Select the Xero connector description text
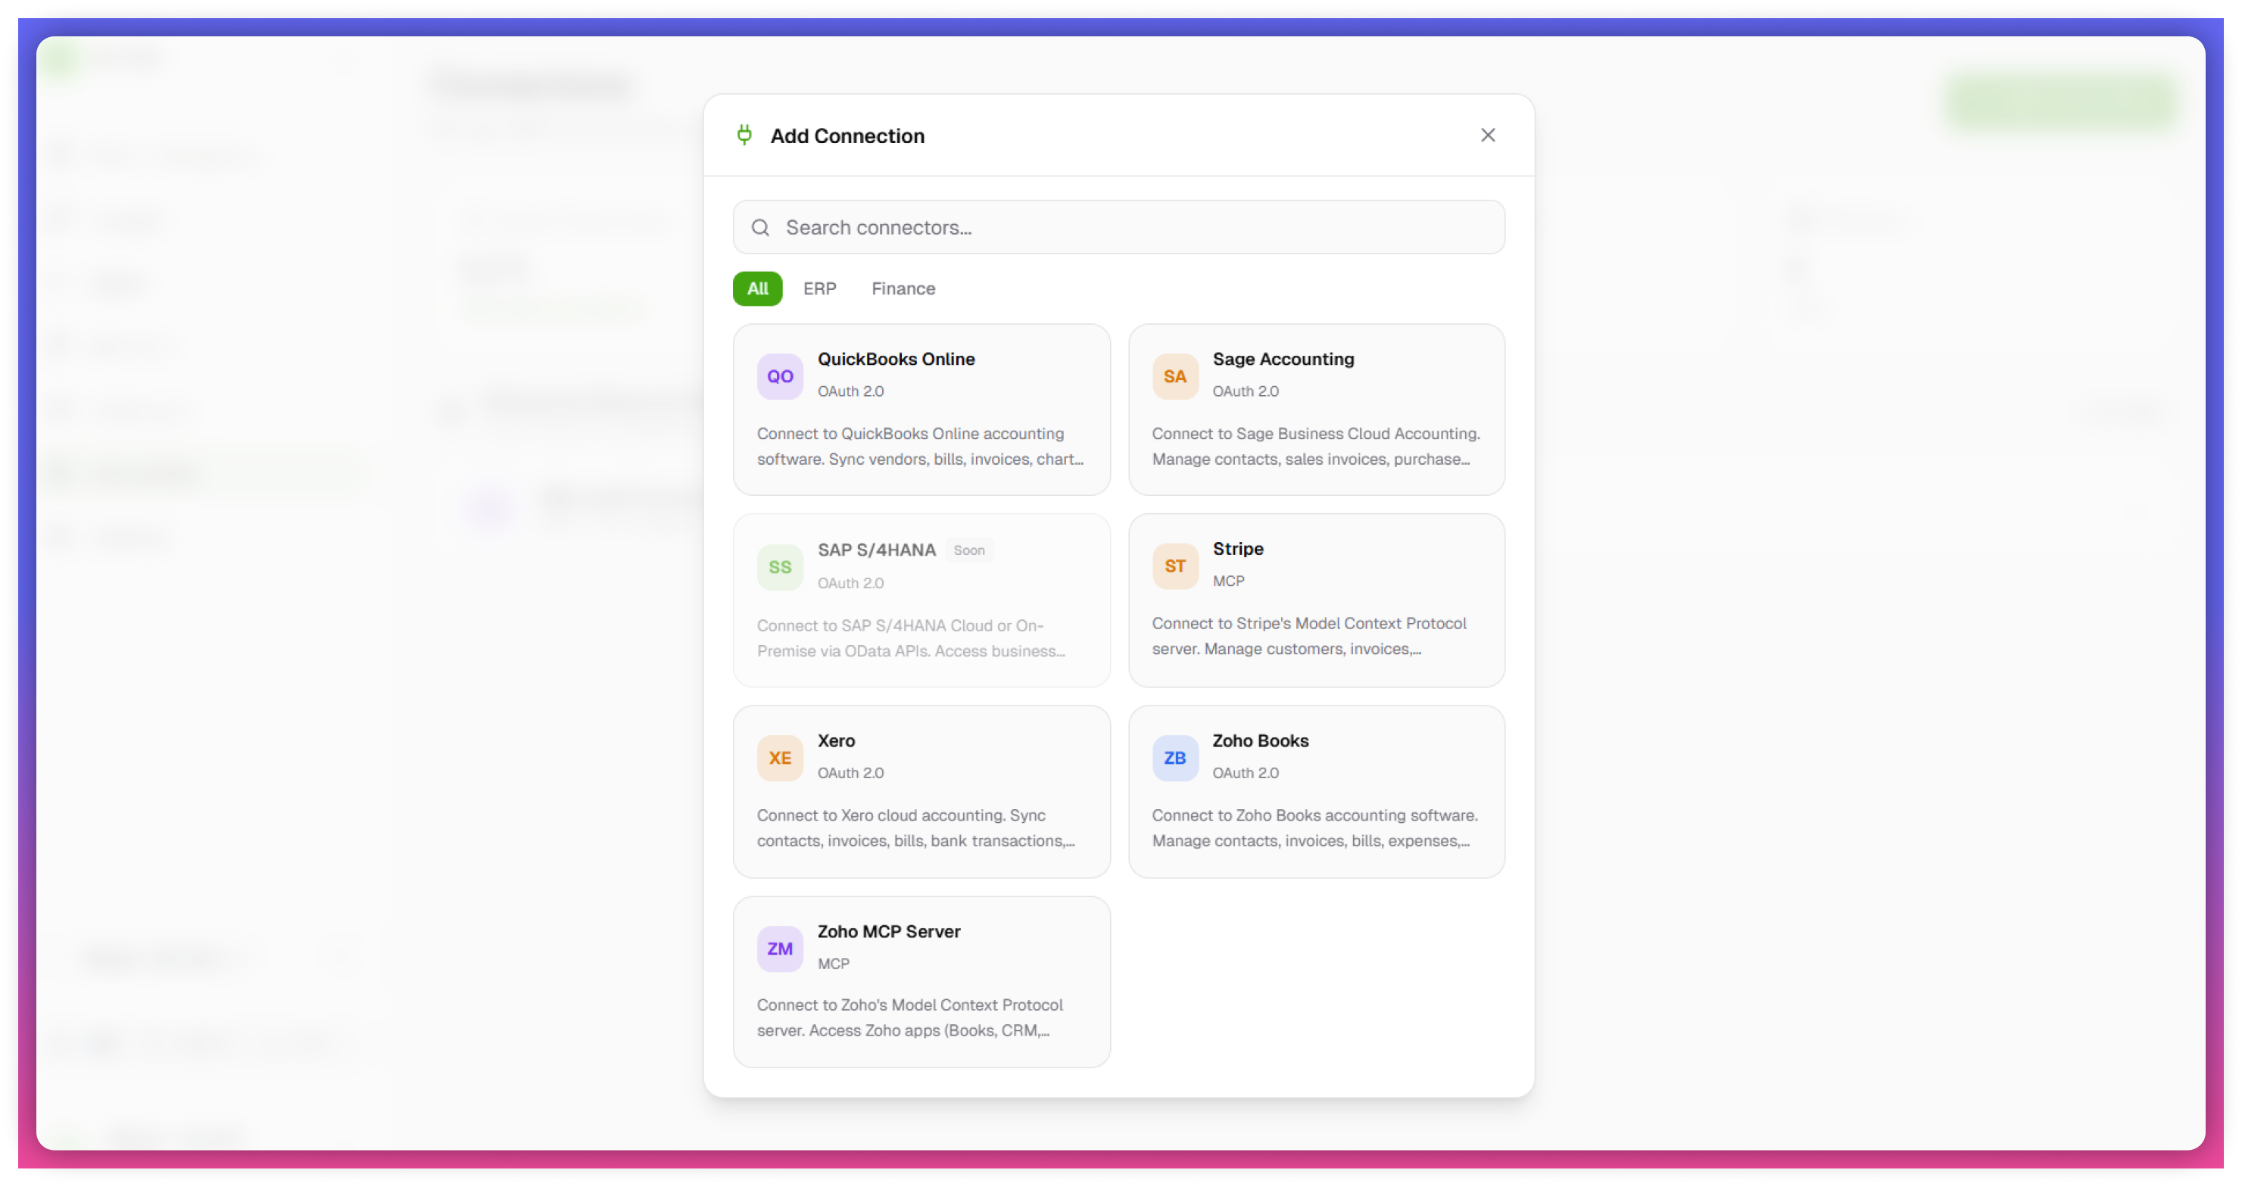Image resolution: width=2242 pixels, height=1187 pixels. coord(915,827)
